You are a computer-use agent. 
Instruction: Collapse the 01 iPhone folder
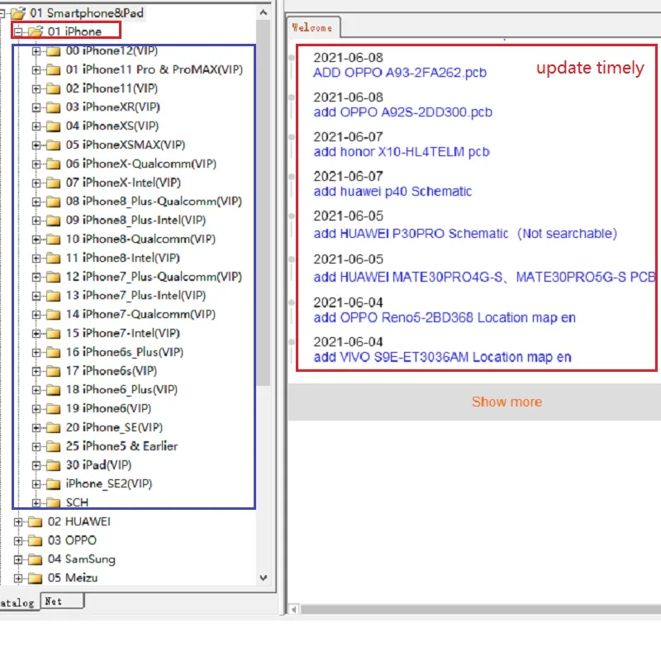(x=18, y=32)
